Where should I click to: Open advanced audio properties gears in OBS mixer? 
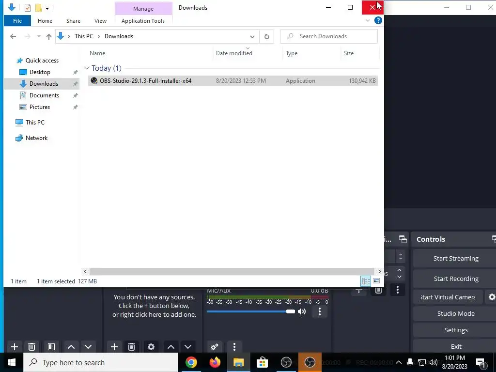click(215, 347)
